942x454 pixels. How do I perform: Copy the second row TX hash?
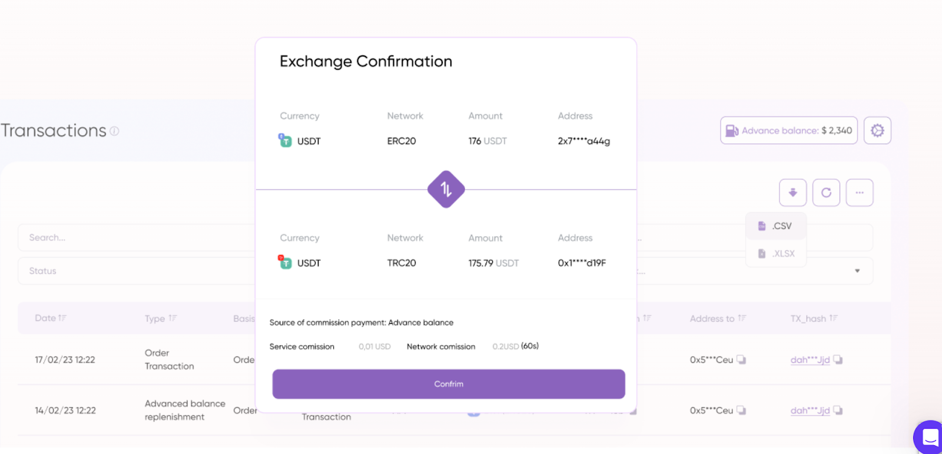coord(838,410)
